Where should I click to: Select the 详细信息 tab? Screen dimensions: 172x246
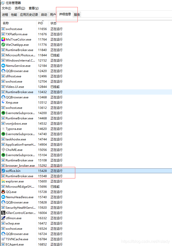tap(65, 14)
